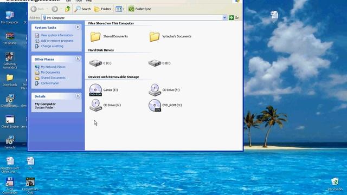
Task: Click Change a setting link
Action: pos(52,46)
